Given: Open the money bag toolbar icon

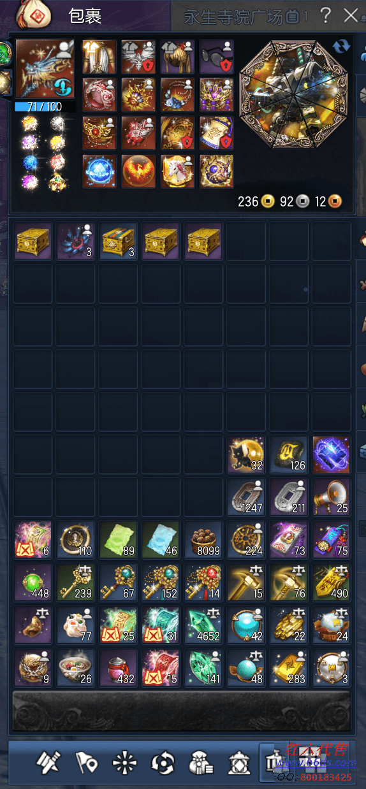Looking at the screenshot, I should click(200, 762).
